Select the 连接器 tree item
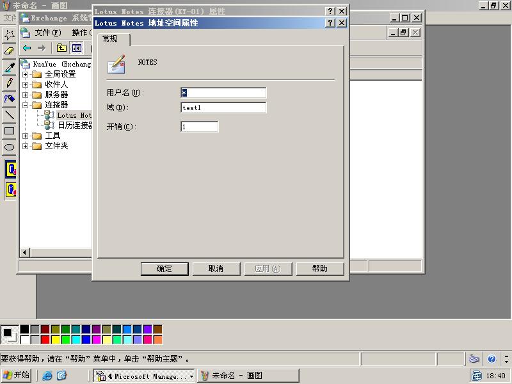This screenshot has height=384, width=512. 56,105
